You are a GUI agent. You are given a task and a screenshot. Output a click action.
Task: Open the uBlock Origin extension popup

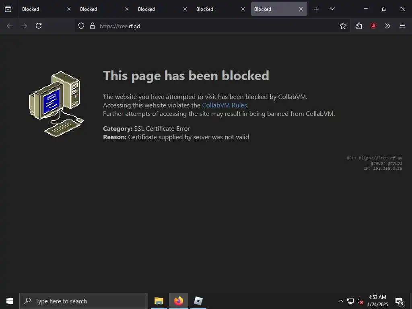click(373, 26)
